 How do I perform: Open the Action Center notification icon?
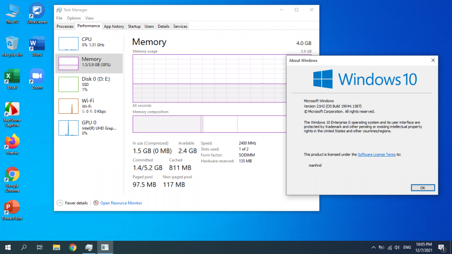[x=441, y=247]
